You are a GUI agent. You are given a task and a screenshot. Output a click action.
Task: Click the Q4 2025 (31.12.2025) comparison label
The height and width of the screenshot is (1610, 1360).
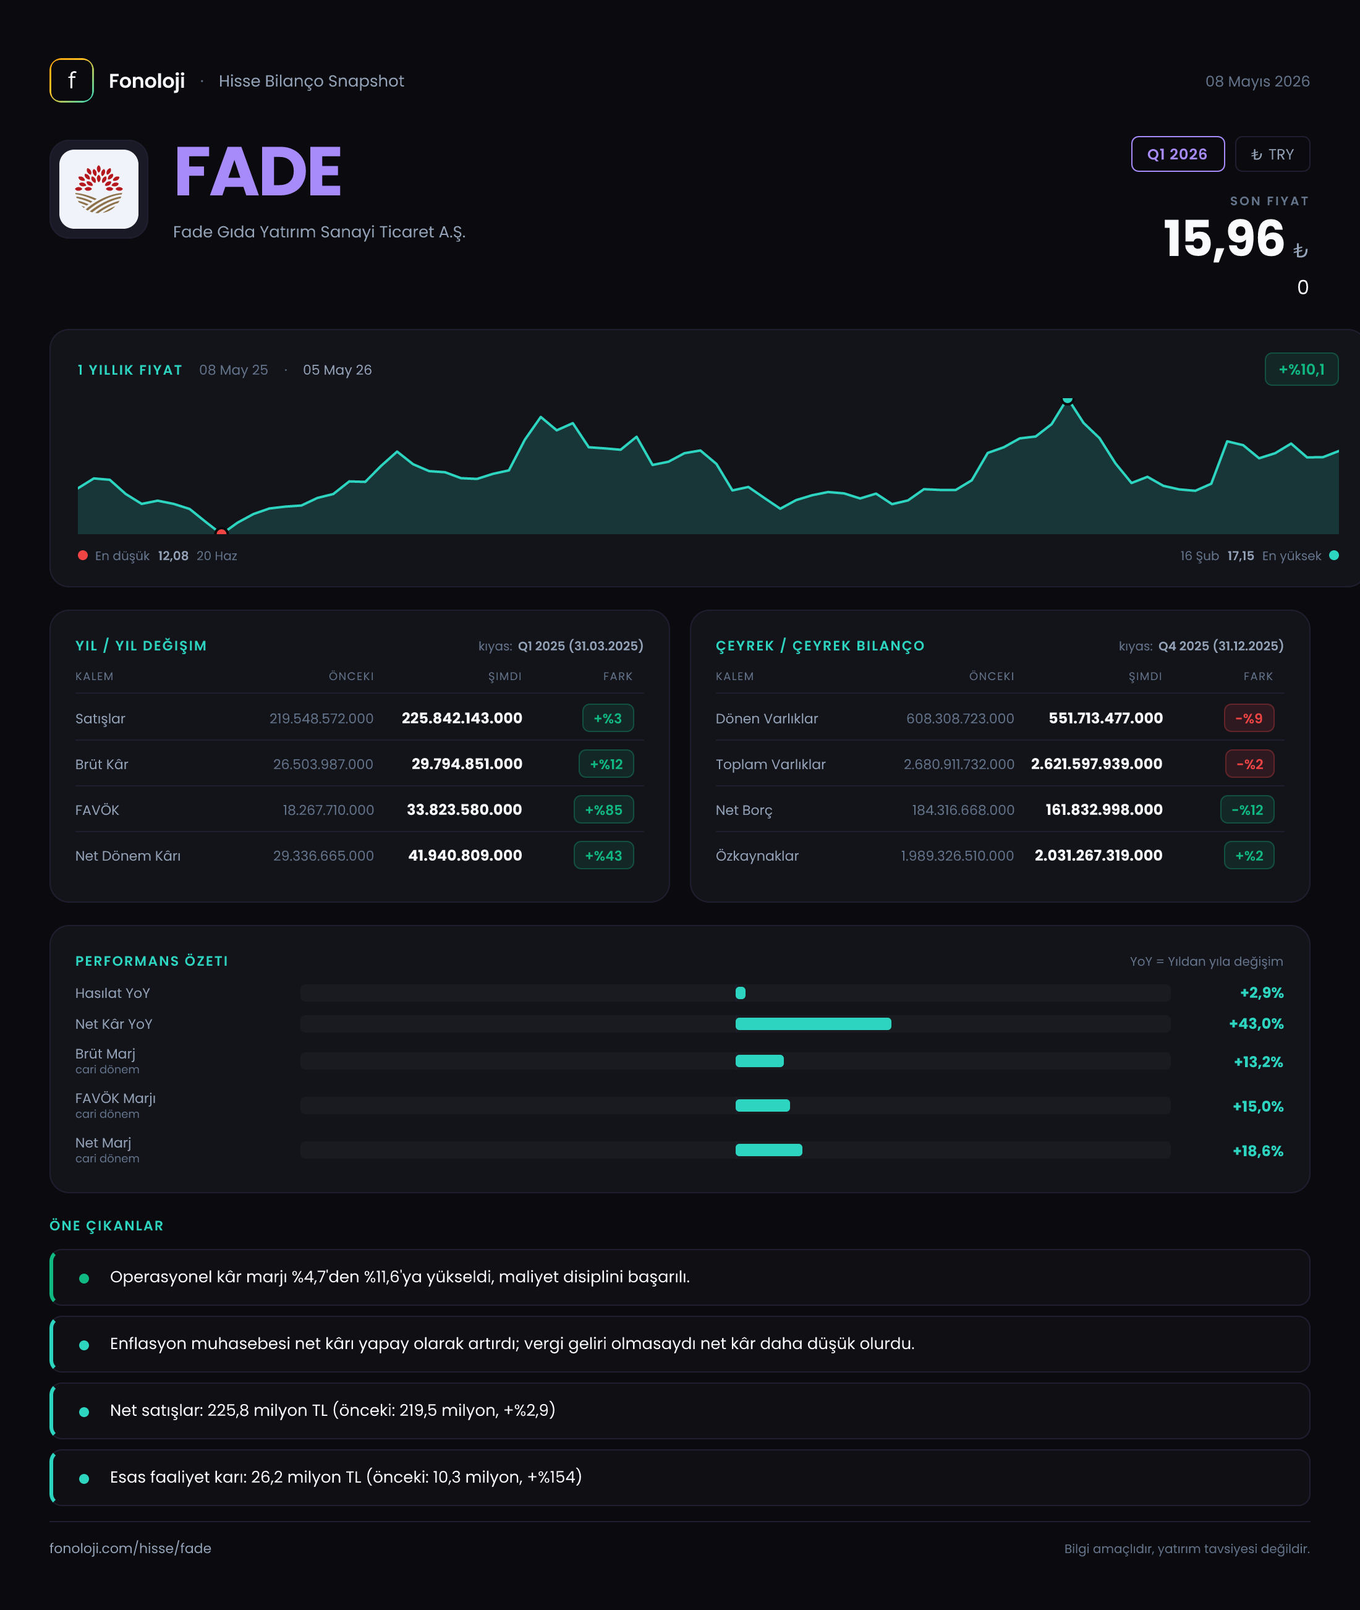coord(1222,645)
